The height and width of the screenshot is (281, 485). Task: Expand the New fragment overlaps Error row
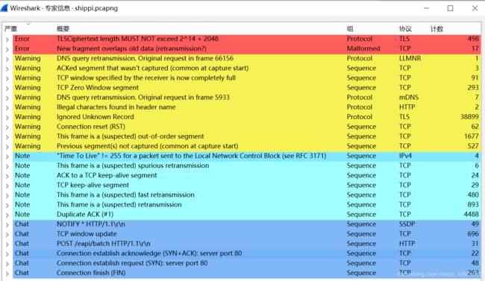pyautogui.click(x=7, y=49)
